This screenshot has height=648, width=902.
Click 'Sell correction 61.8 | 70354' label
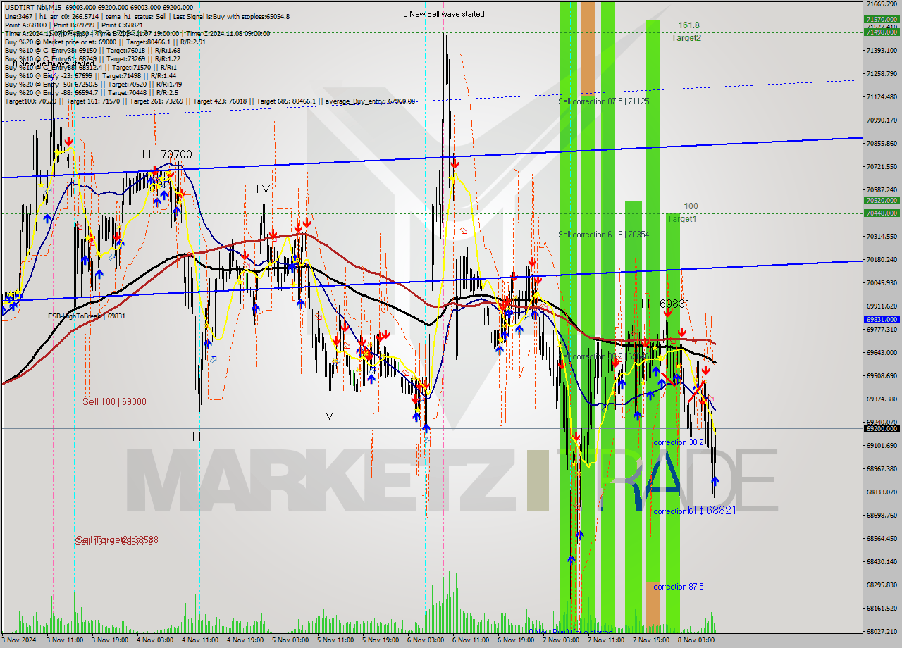coord(604,235)
